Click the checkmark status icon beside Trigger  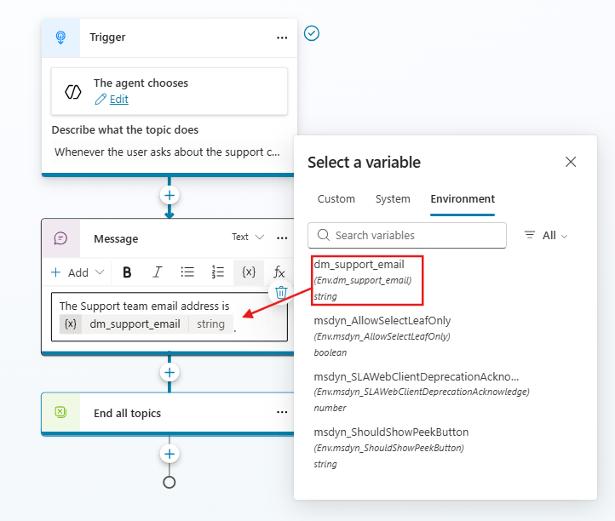[312, 33]
